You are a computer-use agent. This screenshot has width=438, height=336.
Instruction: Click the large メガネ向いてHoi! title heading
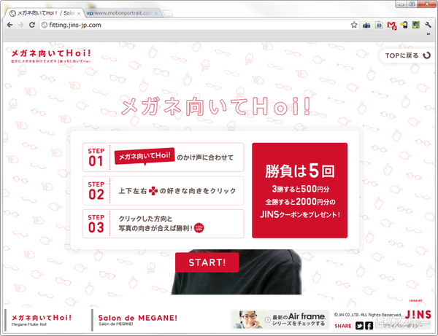(x=215, y=106)
